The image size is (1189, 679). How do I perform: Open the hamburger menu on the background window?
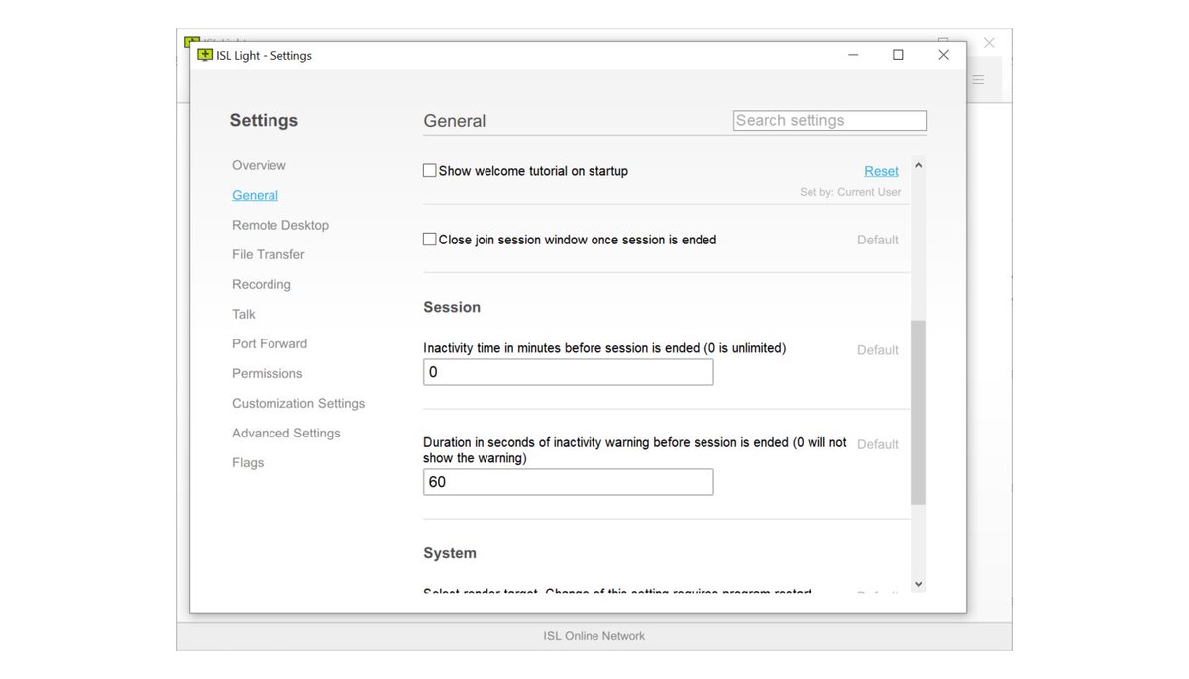pyautogui.click(x=978, y=78)
